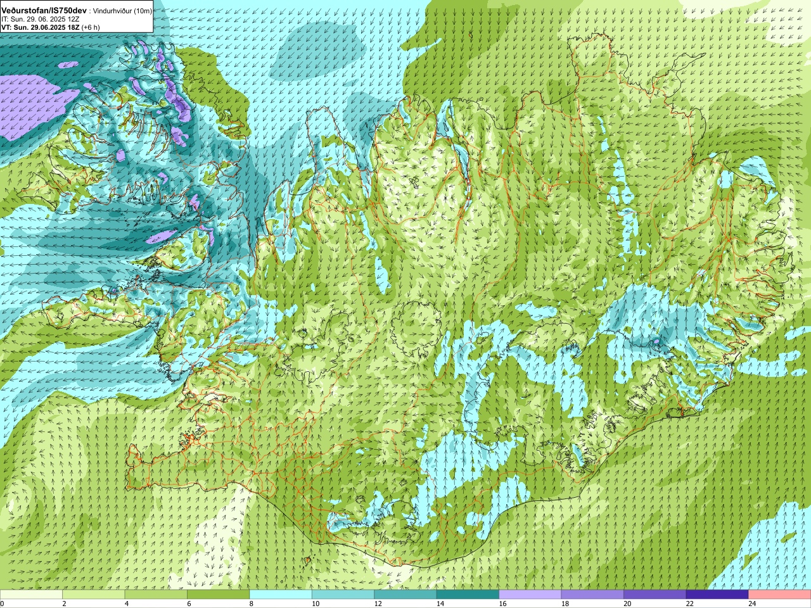Click the 0–2 pale yellow legend swatch
Viewport: 811px width, 608px height.
(31, 595)
